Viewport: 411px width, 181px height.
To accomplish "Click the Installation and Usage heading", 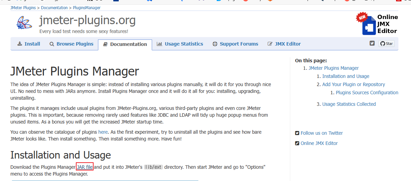I will pos(61,155).
